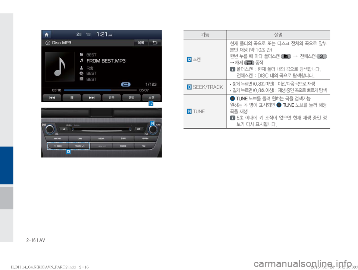Click the info icon beside 5초 이내에

[232, 118]
